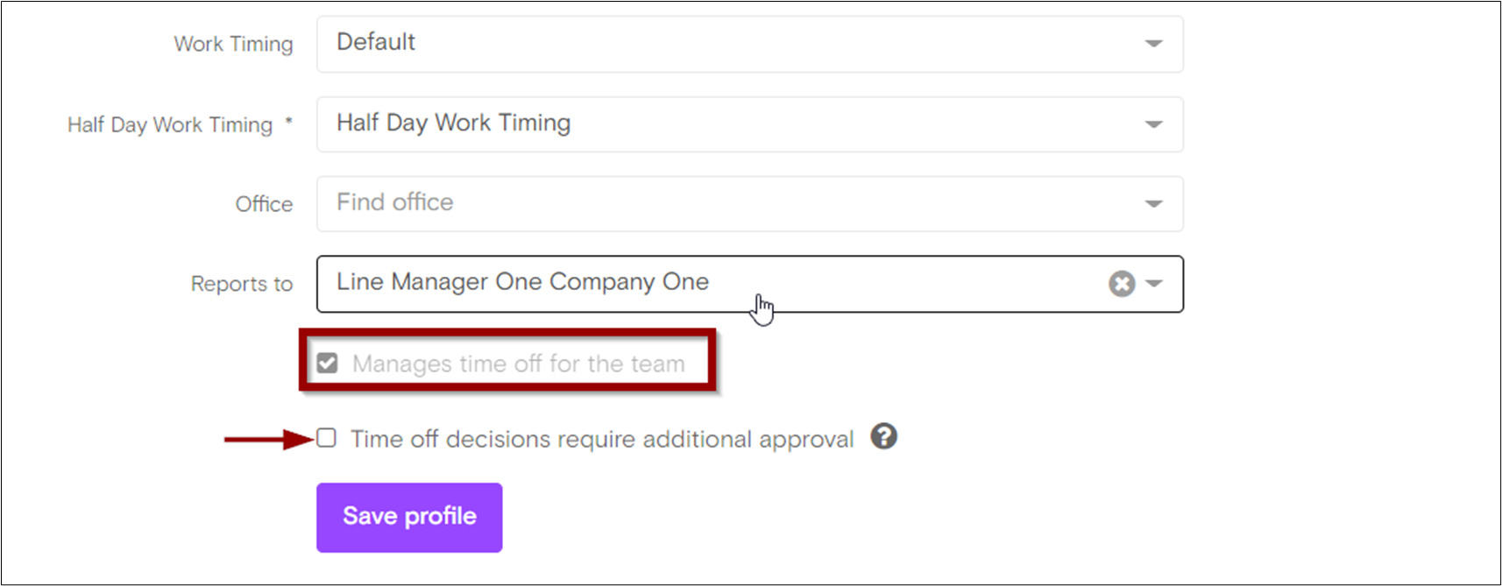
Task: Click the Reports to field label
Action: (242, 284)
